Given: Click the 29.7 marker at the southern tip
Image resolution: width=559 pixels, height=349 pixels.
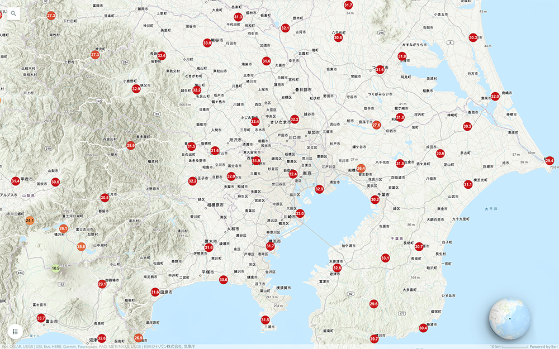Looking at the screenshot, I should 374,339.
